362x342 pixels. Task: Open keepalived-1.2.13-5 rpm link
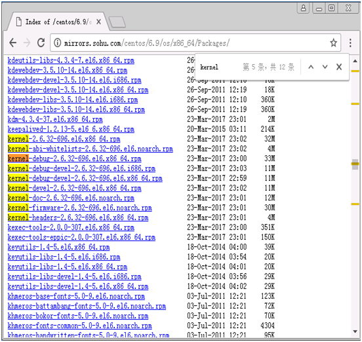pos(71,129)
